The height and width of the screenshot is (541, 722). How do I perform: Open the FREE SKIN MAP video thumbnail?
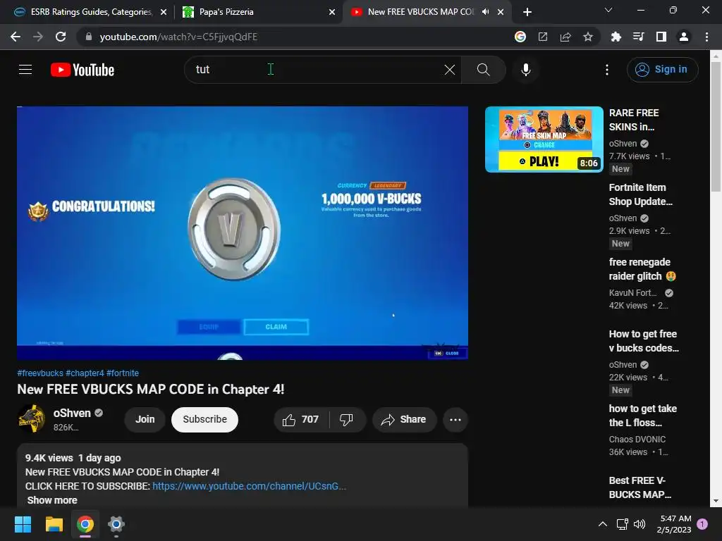(x=544, y=139)
